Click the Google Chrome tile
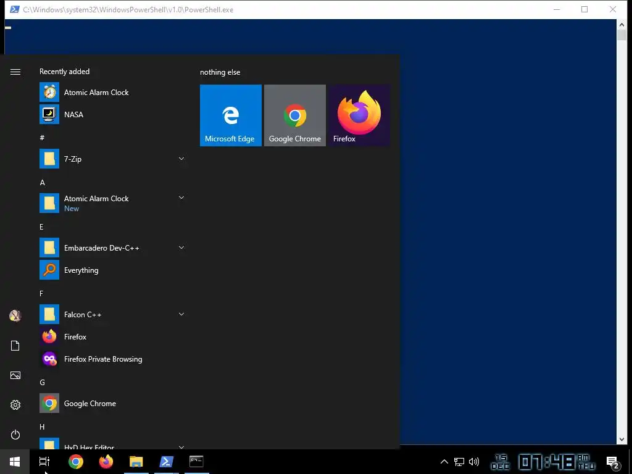This screenshot has width=632, height=474. [294, 115]
